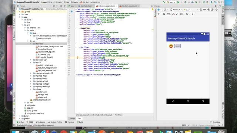The height and width of the screenshot is (133, 237).
Task: Open AndroidManifest.xml in the tree
Action: point(40,100)
